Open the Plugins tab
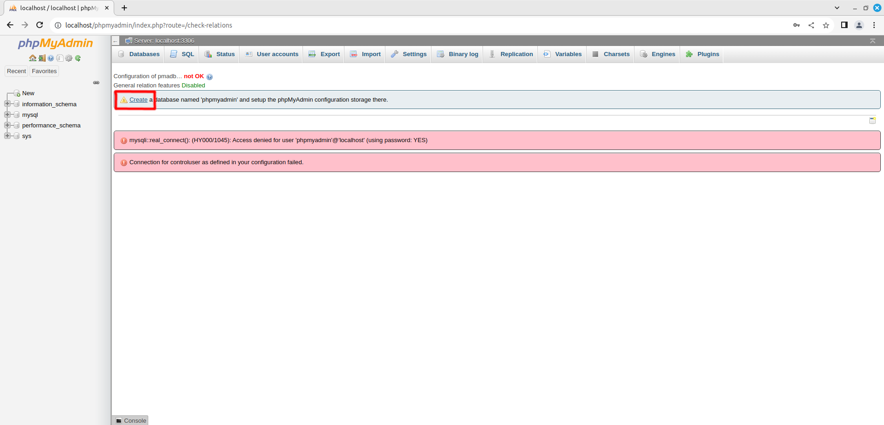This screenshot has height=425, width=884. 703,54
